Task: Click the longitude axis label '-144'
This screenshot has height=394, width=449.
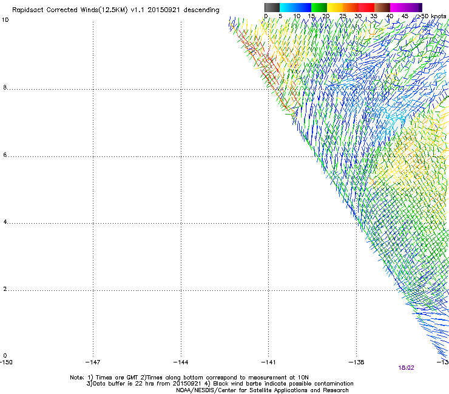Action: click(181, 362)
